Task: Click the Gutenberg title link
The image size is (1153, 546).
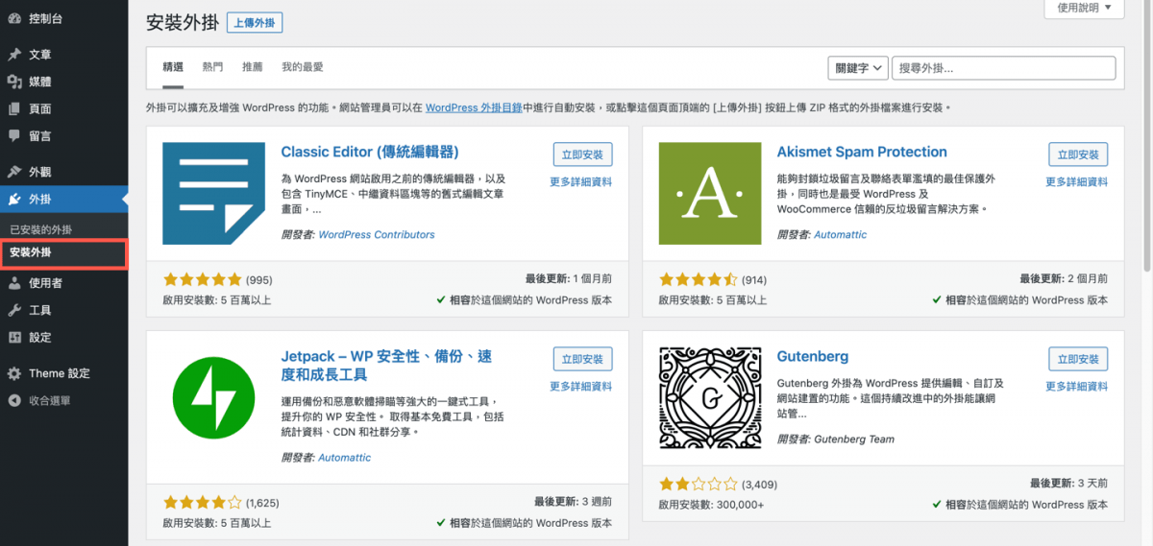Action: click(813, 356)
